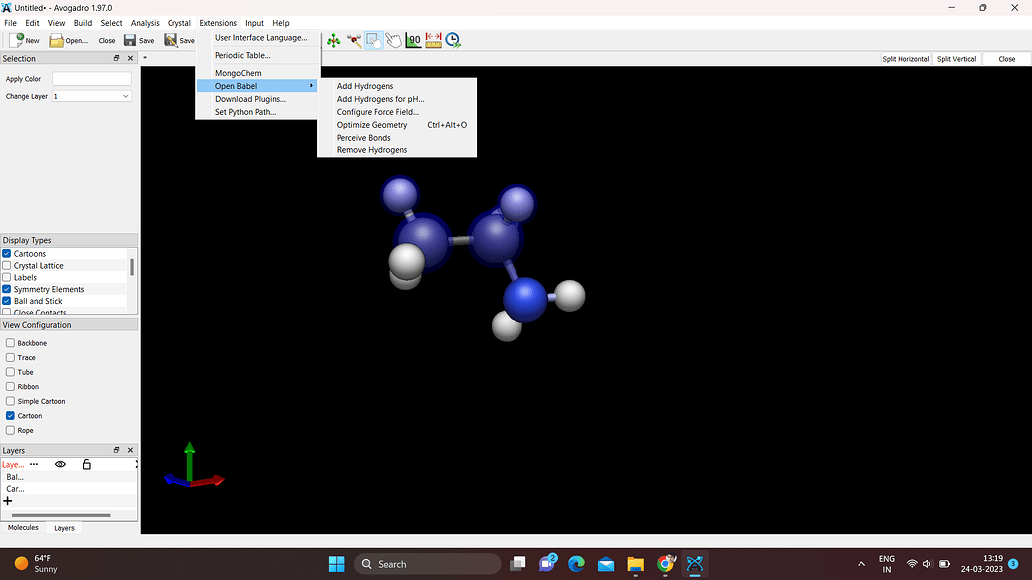Viewport: 1032px width, 580px height.
Task: Click the Save As pencil icon
Action: pyautogui.click(x=171, y=40)
